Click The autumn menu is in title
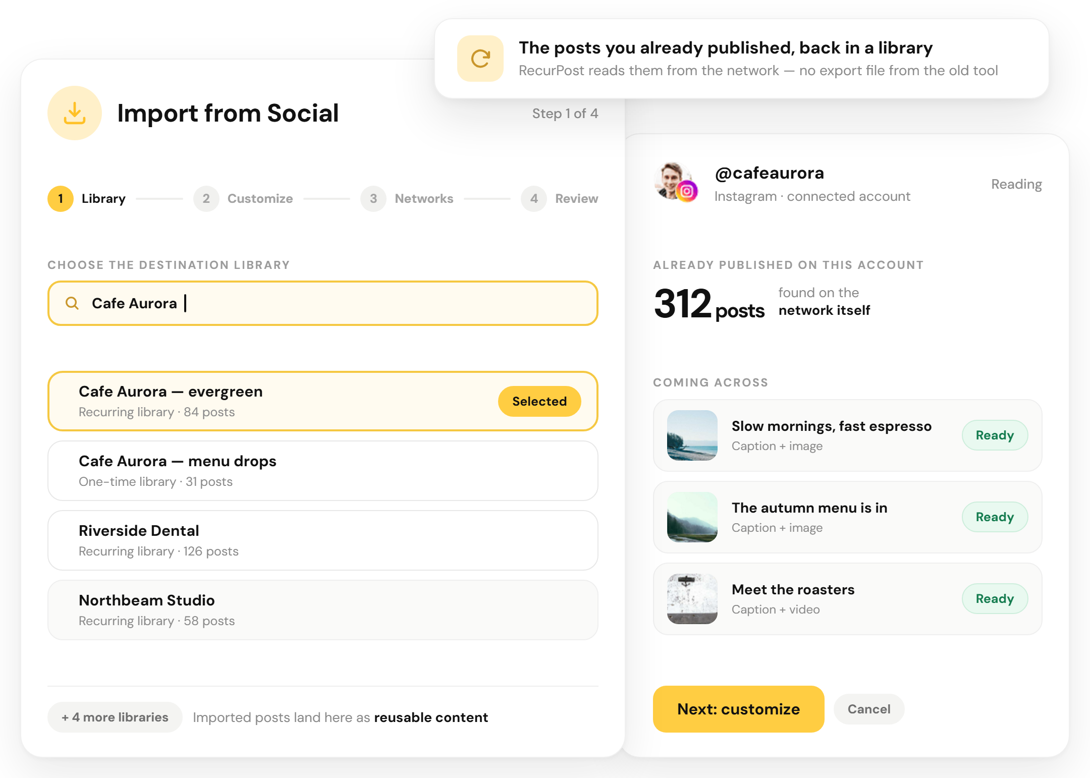The height and width of the screenshot is (778, 1090). click(x=809, y=508)
